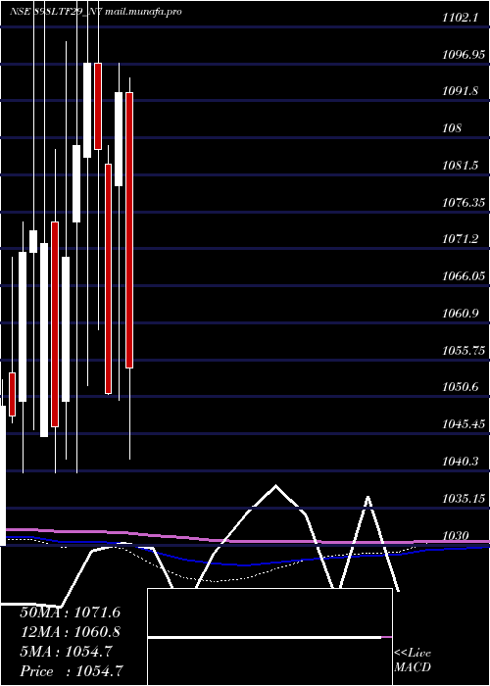This screenshot has height=686, width=490.
Task: Click the 1096.95 price axis label
Action: [464, 55]
